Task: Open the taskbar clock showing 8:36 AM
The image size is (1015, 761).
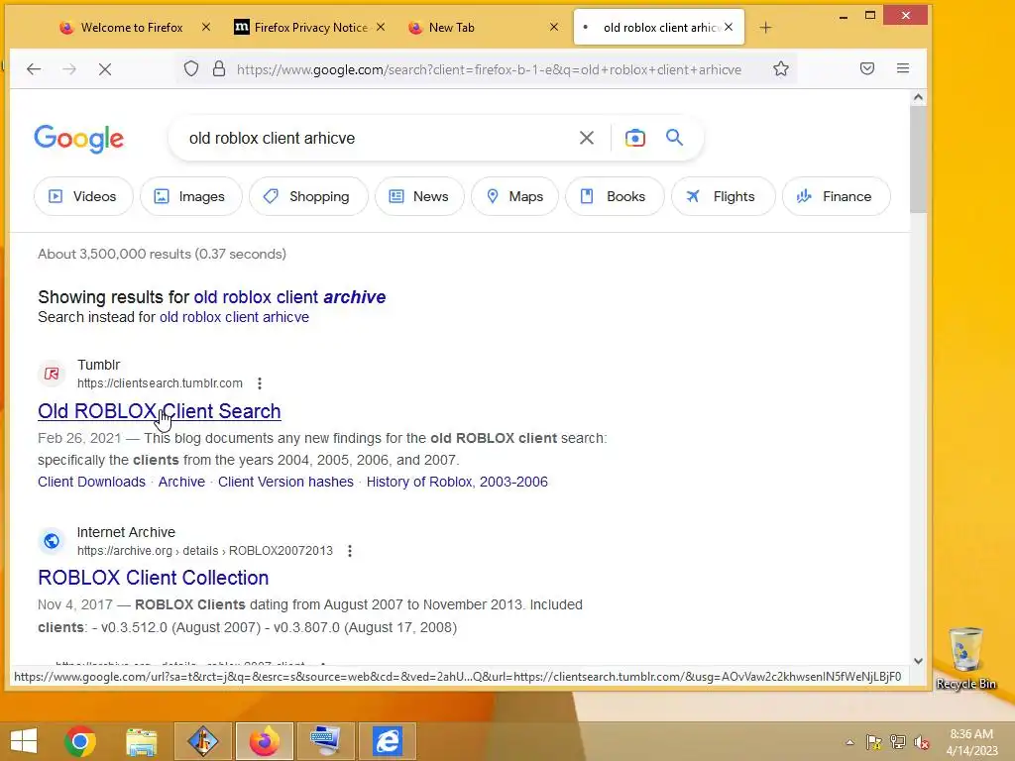Action: [x=971, y=741]
